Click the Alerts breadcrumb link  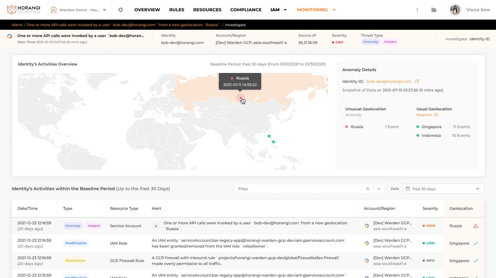17,25
